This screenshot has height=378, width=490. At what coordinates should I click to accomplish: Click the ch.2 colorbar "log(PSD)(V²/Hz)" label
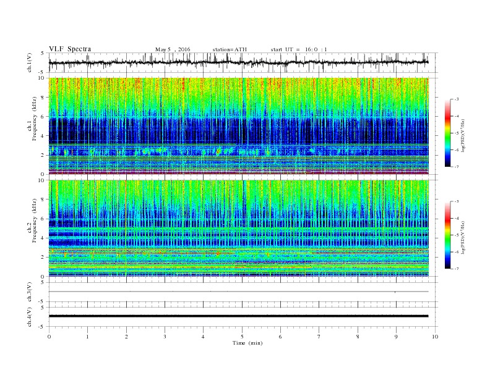coord(463,237)
